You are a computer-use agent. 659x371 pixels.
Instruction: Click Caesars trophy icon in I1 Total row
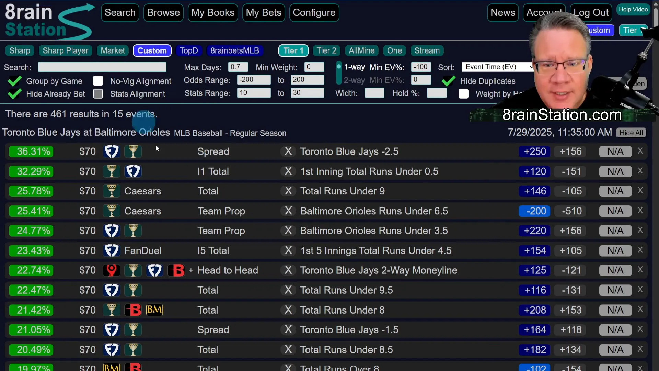[x=112, y=171]
